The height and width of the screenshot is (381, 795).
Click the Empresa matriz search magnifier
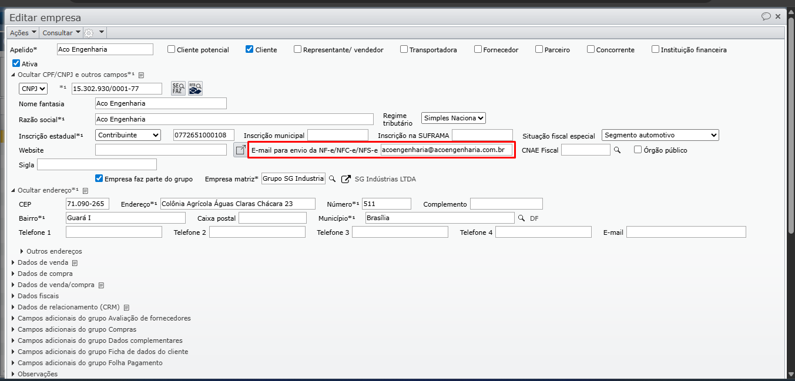tap(332, 178)
